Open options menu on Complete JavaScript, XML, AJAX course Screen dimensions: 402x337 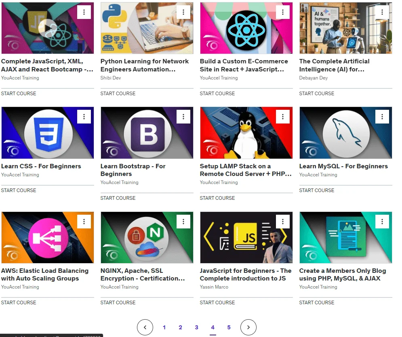[x=84, y=12]
